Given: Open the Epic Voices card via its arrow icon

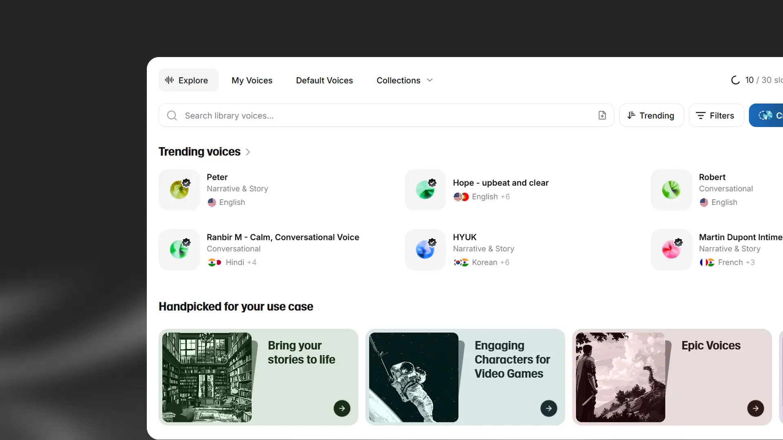Looking at the screenshot, I should (755, 408).
